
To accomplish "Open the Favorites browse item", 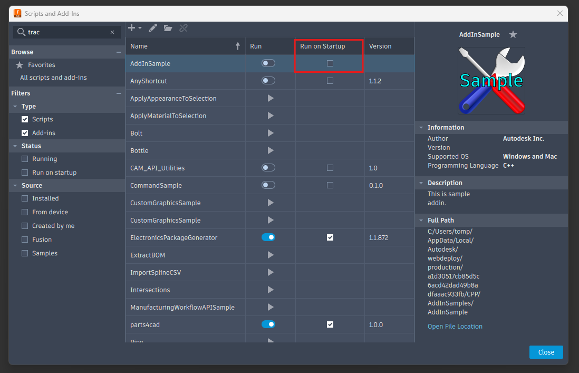I will click(x=41, y=64).
